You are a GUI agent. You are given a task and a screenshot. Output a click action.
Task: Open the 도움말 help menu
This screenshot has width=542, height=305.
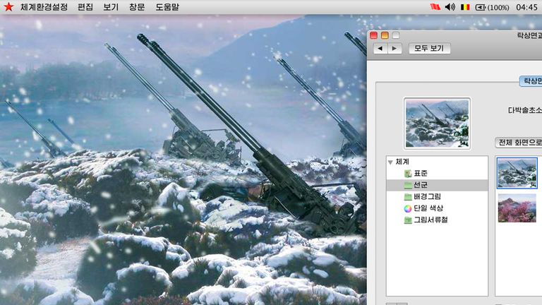[167, 7]
